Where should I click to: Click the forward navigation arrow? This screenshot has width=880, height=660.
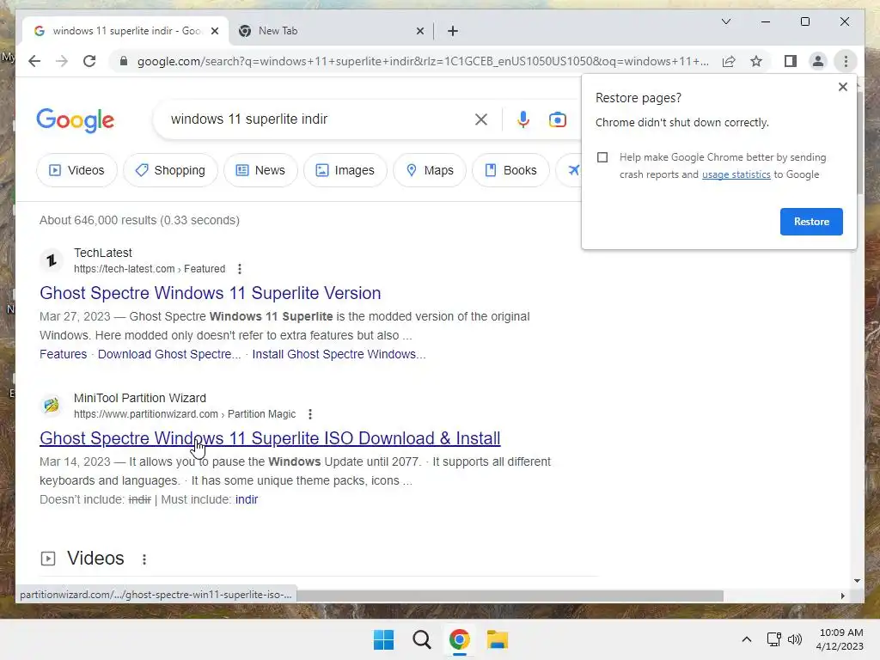pyautogui.click(x=62, y=61)
